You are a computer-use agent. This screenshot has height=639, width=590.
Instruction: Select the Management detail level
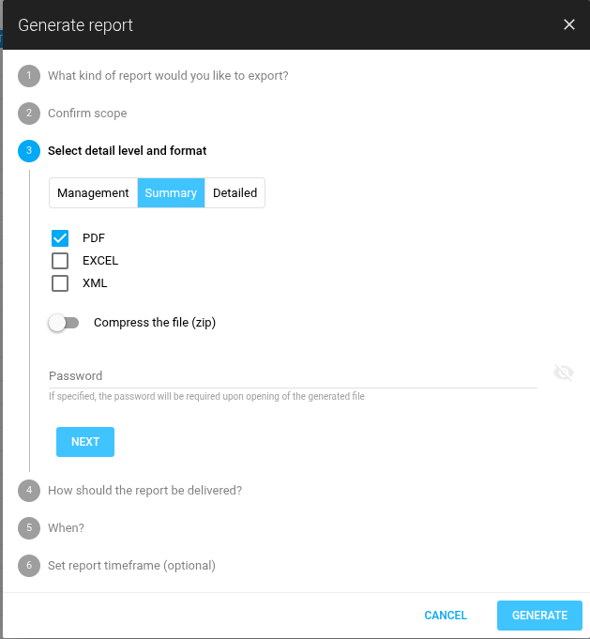click(93, 193)
